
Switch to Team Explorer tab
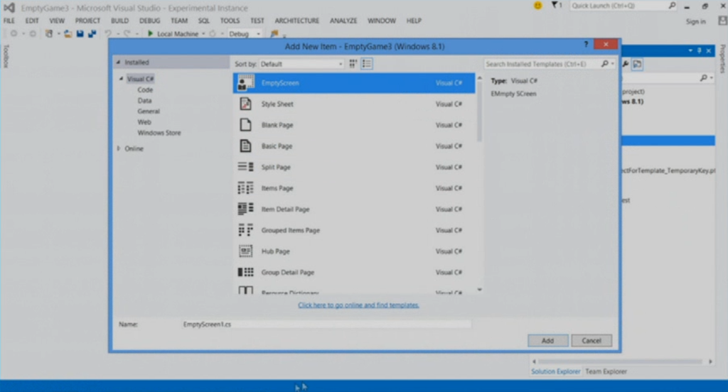coord(606,371)
